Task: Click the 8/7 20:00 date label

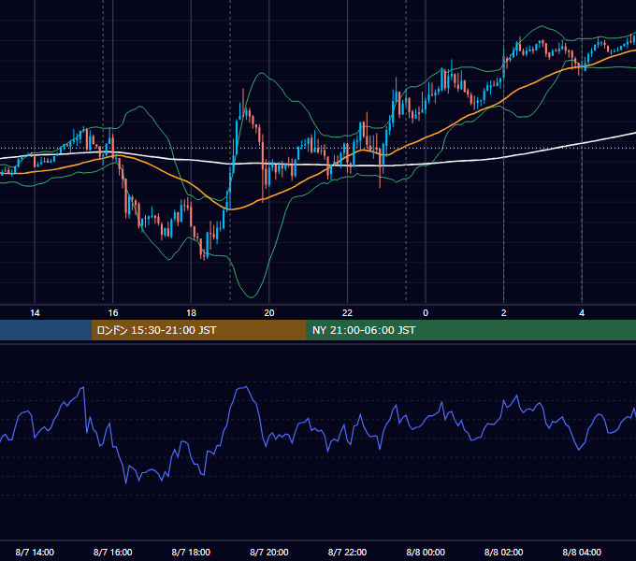Action: [269, 552]
